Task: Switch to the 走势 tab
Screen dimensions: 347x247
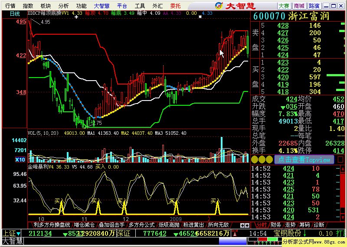Action: coord(290,225)
